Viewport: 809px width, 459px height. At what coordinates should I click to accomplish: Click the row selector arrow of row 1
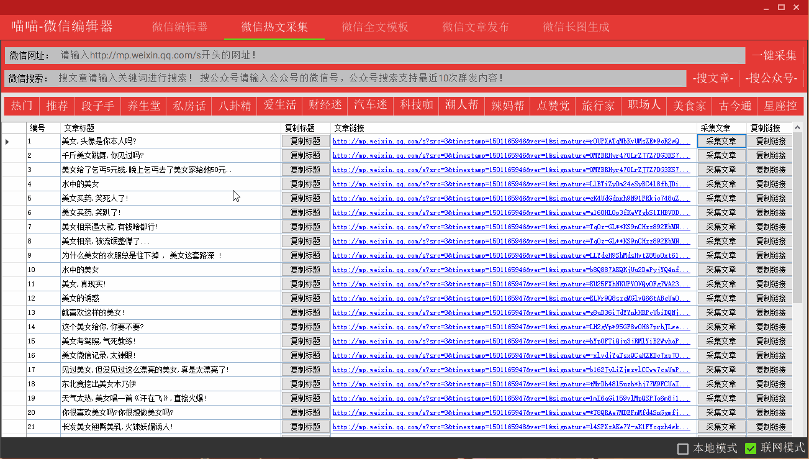[x=7, y=142]
